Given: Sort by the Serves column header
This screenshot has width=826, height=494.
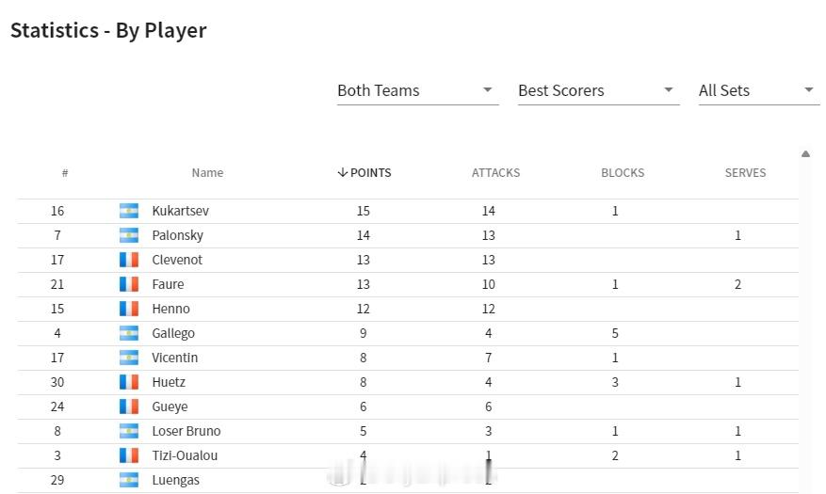Looking at the screenshot, I should (745, 173).
